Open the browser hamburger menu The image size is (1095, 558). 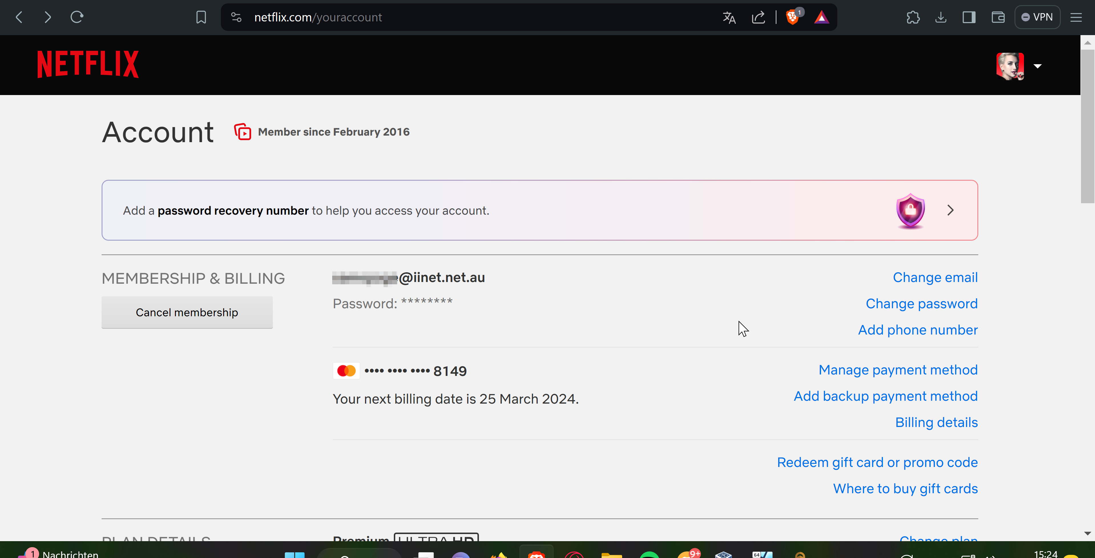pyautogui.click(x=1076, y=17)
